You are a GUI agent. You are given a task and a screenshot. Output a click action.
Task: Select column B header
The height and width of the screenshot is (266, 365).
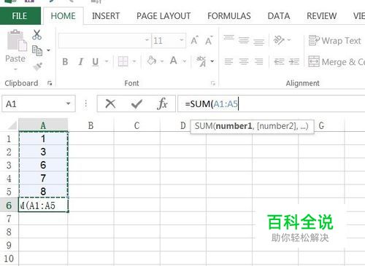[x=91, y=125]
